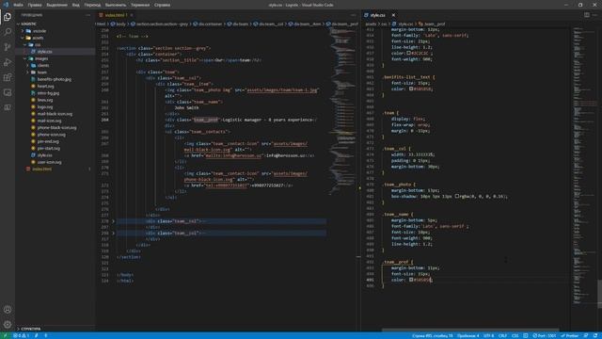Open the Выделение menu
Screen dimensions: 602x339
click(56, 5)
